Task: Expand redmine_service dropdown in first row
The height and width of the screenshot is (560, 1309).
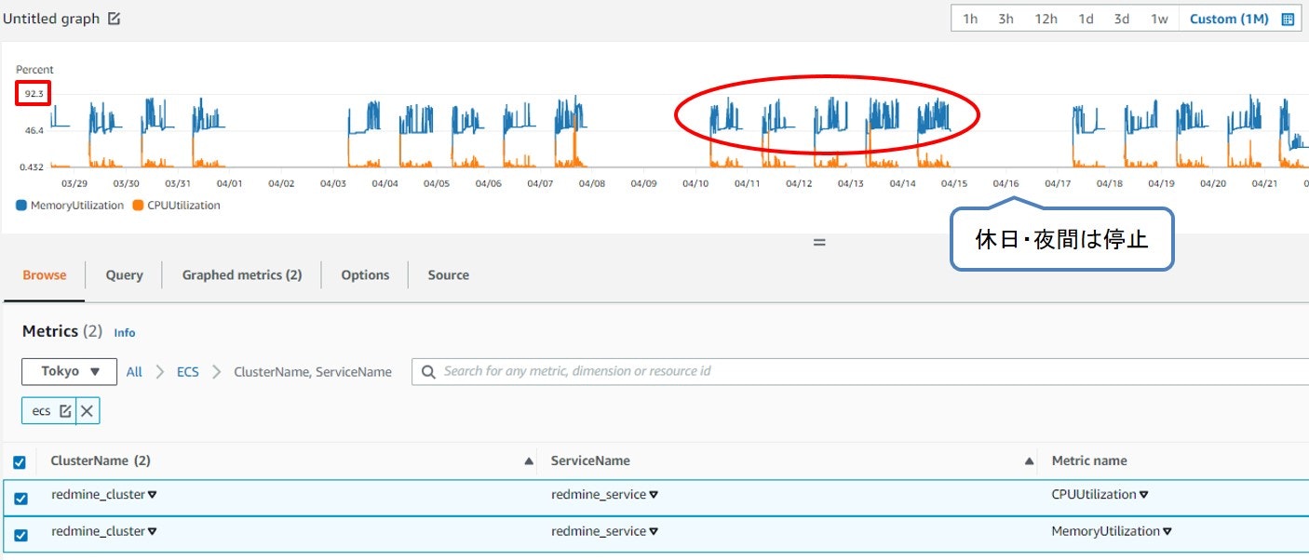Action: click(654, 495)
